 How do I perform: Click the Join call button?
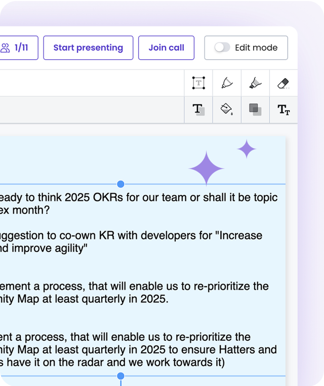click(x=166, y=48)
